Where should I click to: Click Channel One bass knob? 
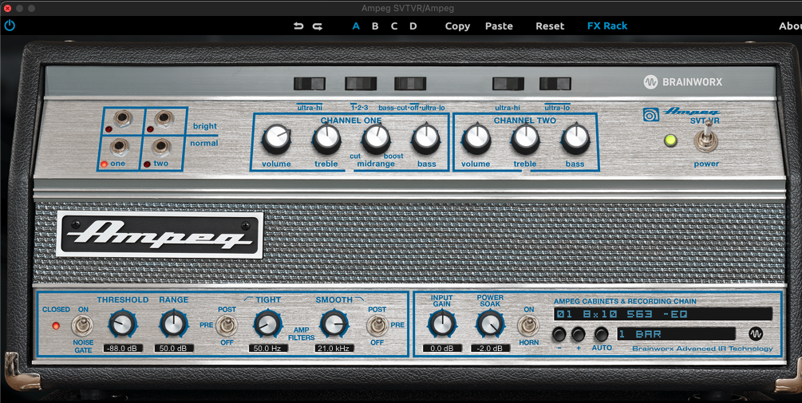(x=425, y=140)
